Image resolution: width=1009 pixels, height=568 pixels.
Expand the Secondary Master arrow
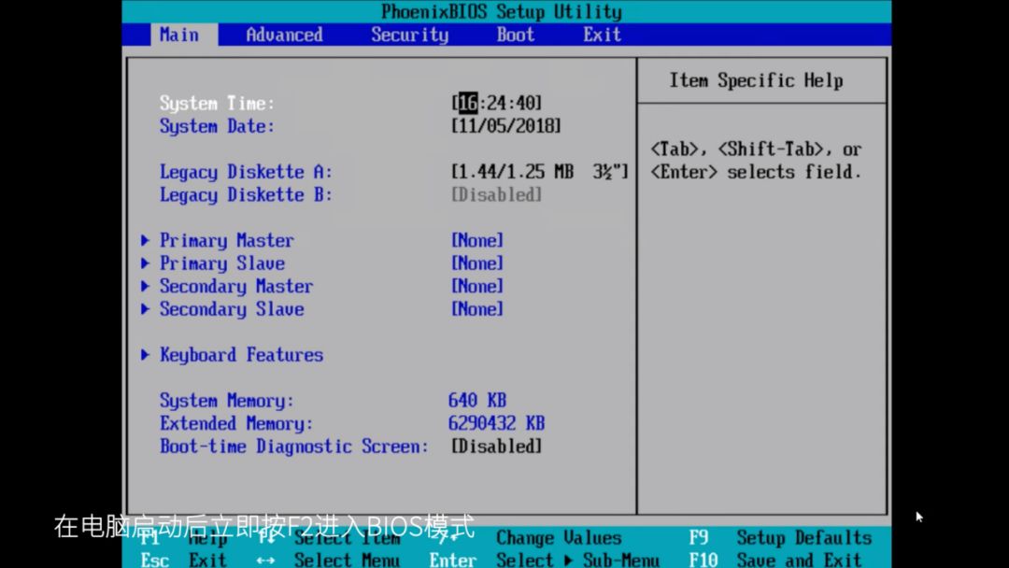pyautogui.click(x=146, y=286)
